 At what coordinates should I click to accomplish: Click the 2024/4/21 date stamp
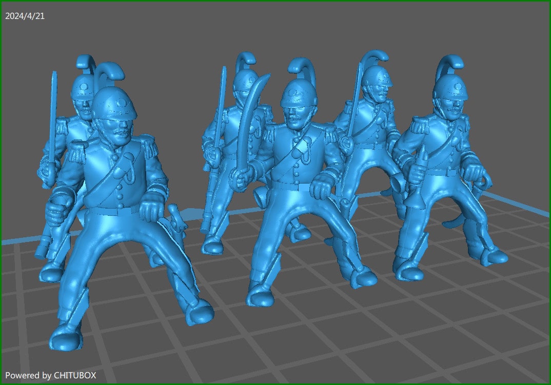tap(25, 16)
